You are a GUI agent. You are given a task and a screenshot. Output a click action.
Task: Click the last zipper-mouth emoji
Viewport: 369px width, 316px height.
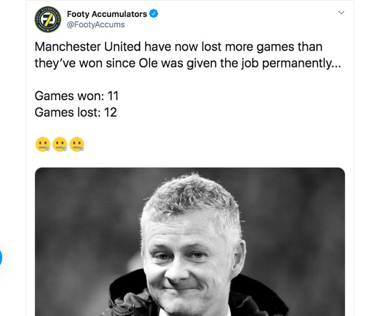tap(77, 143)
